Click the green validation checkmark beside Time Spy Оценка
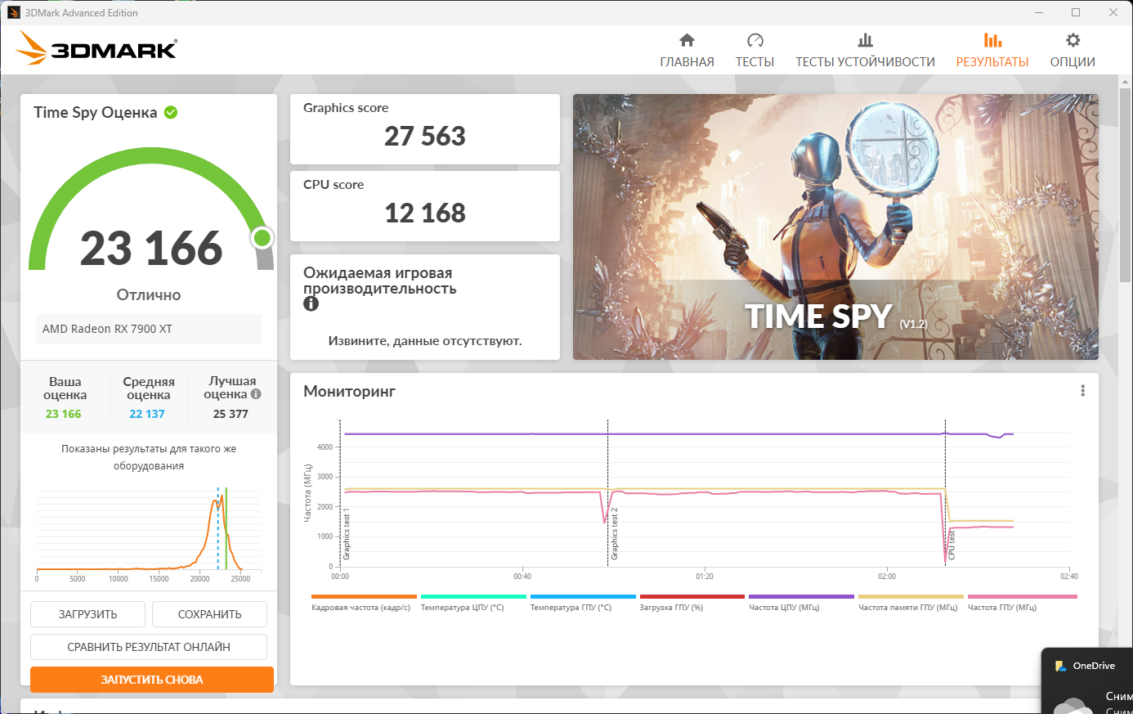 coord(171,112)
